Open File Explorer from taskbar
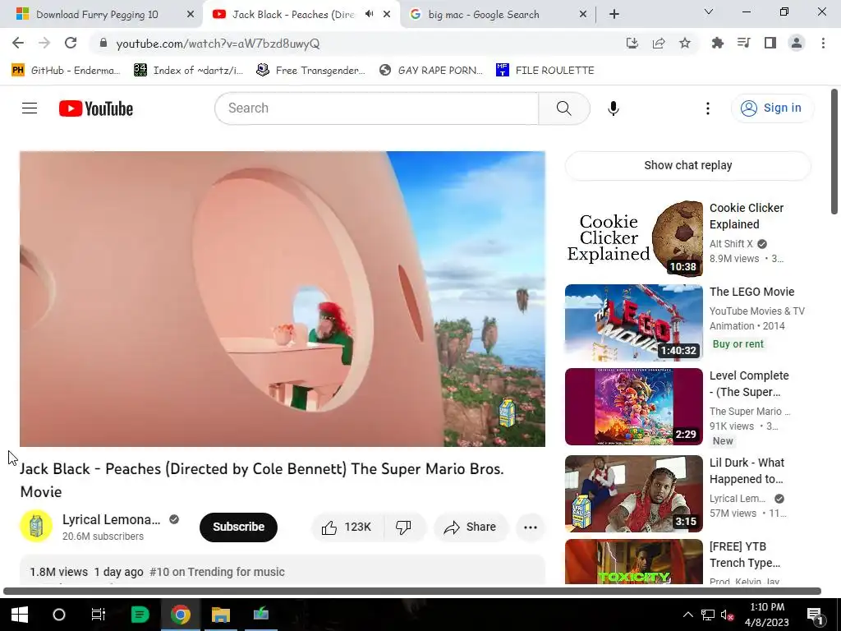841x631 pixels. (220, 615)
